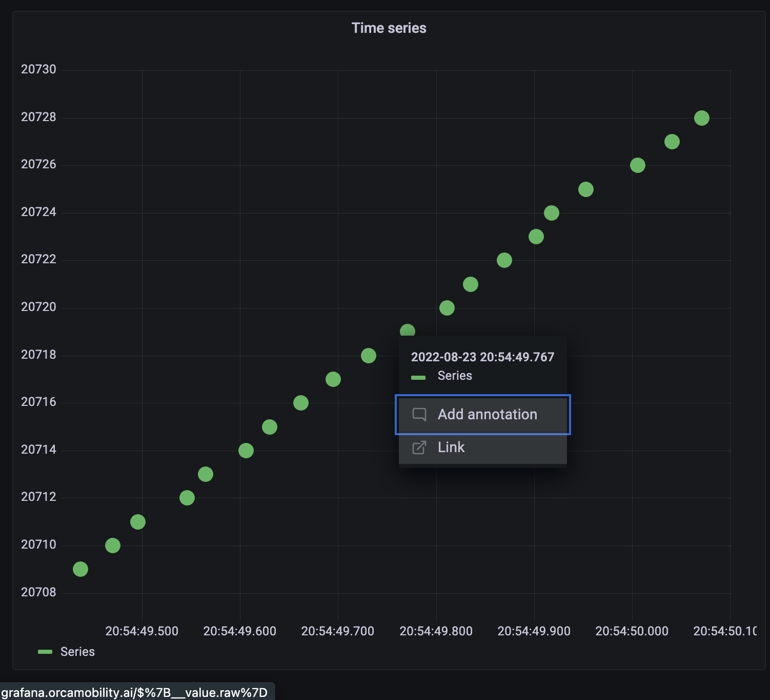This screenshot has width=770, height=700.
Task: Click the "Series" label in the tooltip
Action: [454, 375]
